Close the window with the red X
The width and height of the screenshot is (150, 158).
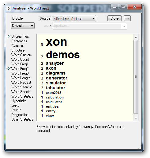(x=134, y=7)
